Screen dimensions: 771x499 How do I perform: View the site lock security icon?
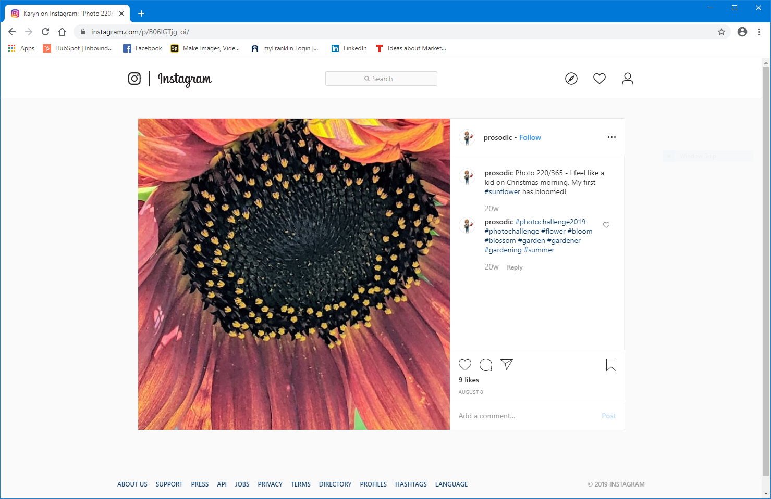click(x=82, y=32)
